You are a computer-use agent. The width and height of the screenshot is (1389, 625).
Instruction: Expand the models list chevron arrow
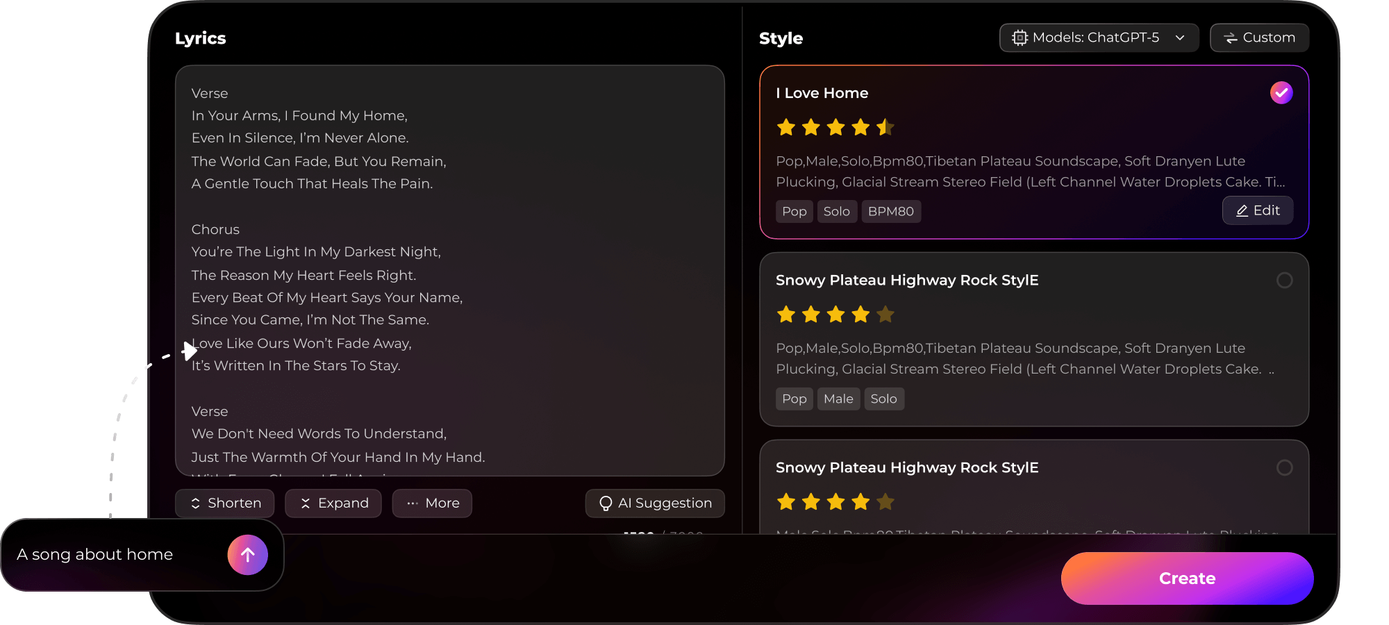(x=1180, y=38)
